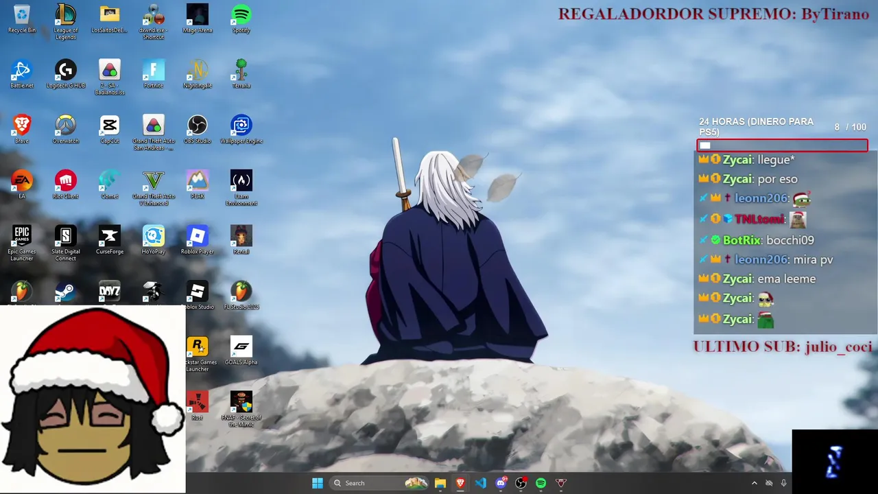Viewport: 878px width, 494px height.
Task: Open Logitech G HUB shortcut
Action: (66, 74)
